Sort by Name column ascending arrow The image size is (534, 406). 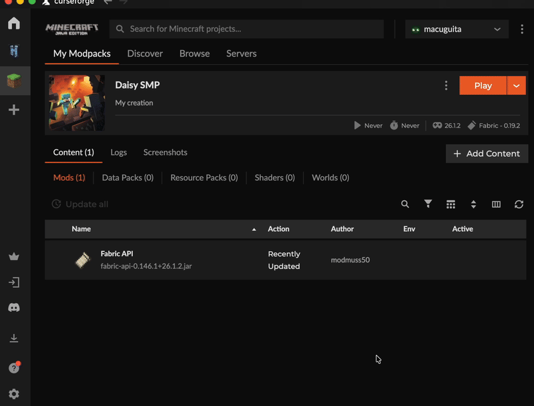coord(254,229)
